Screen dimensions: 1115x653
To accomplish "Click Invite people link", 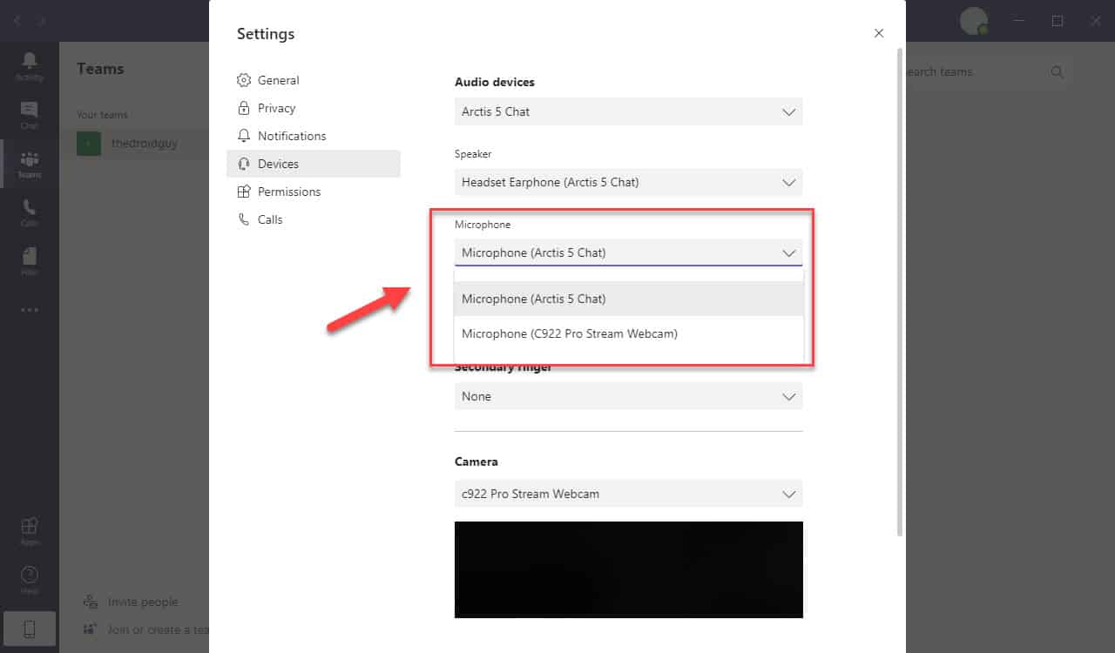I will (143, 602).
